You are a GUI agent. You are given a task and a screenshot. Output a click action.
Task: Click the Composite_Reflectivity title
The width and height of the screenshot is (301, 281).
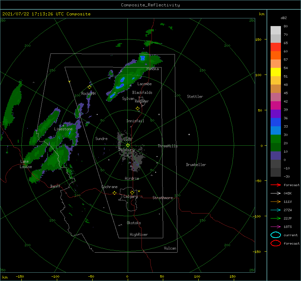(150, 5)
